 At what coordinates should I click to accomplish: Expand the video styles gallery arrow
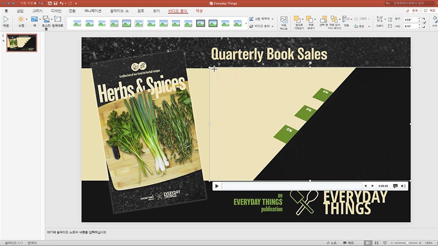246,23
